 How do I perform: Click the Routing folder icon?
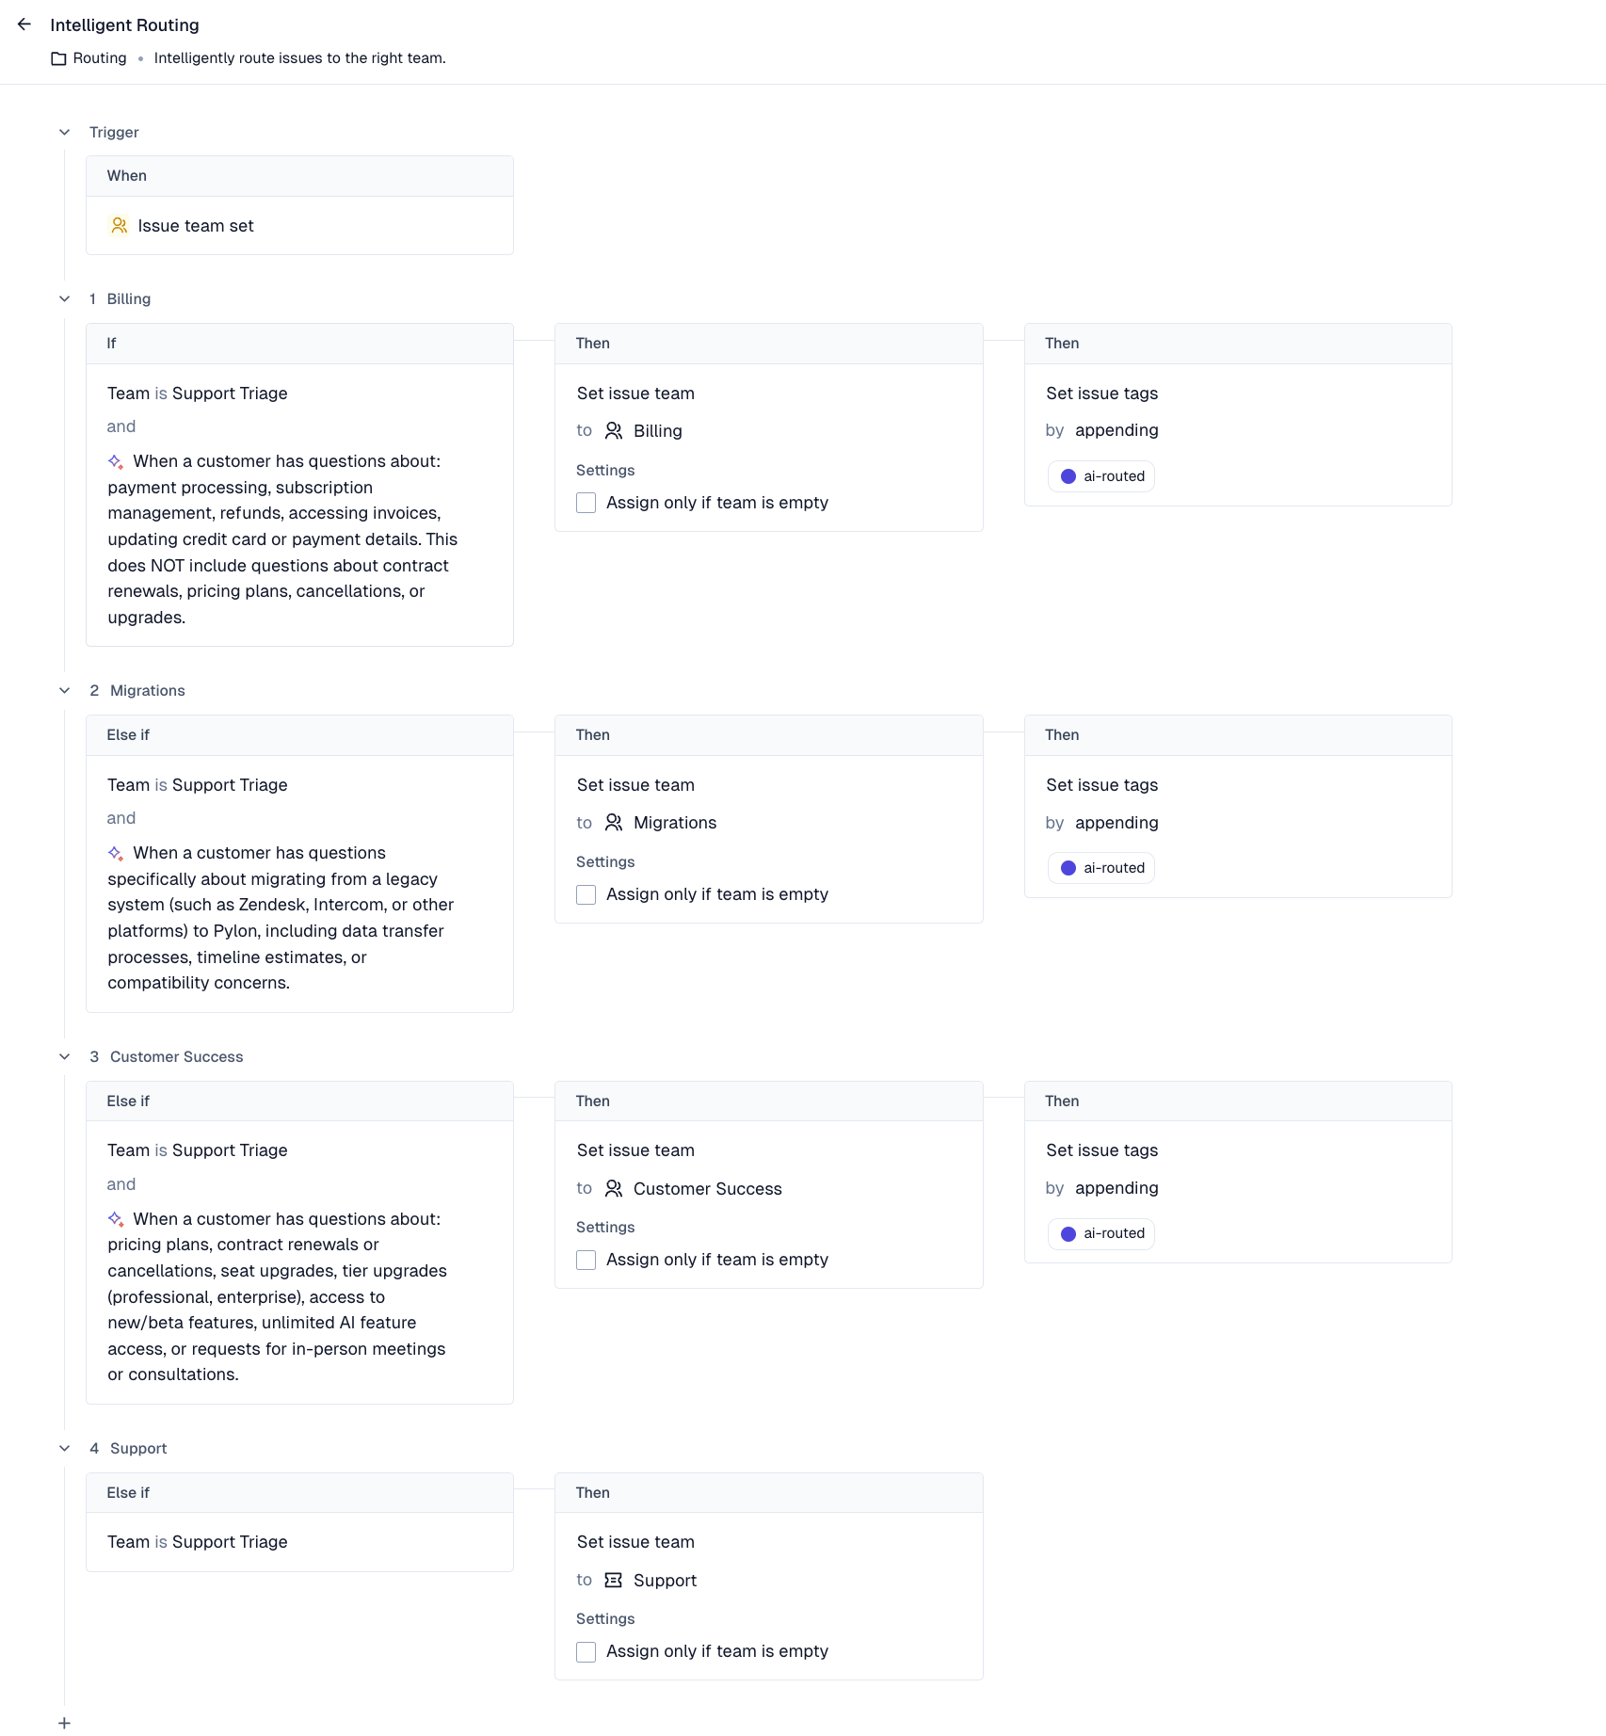coord(58,58)
